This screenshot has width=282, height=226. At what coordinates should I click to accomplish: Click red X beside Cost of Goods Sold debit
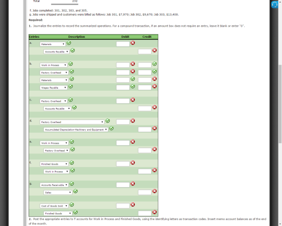[133, 204]
